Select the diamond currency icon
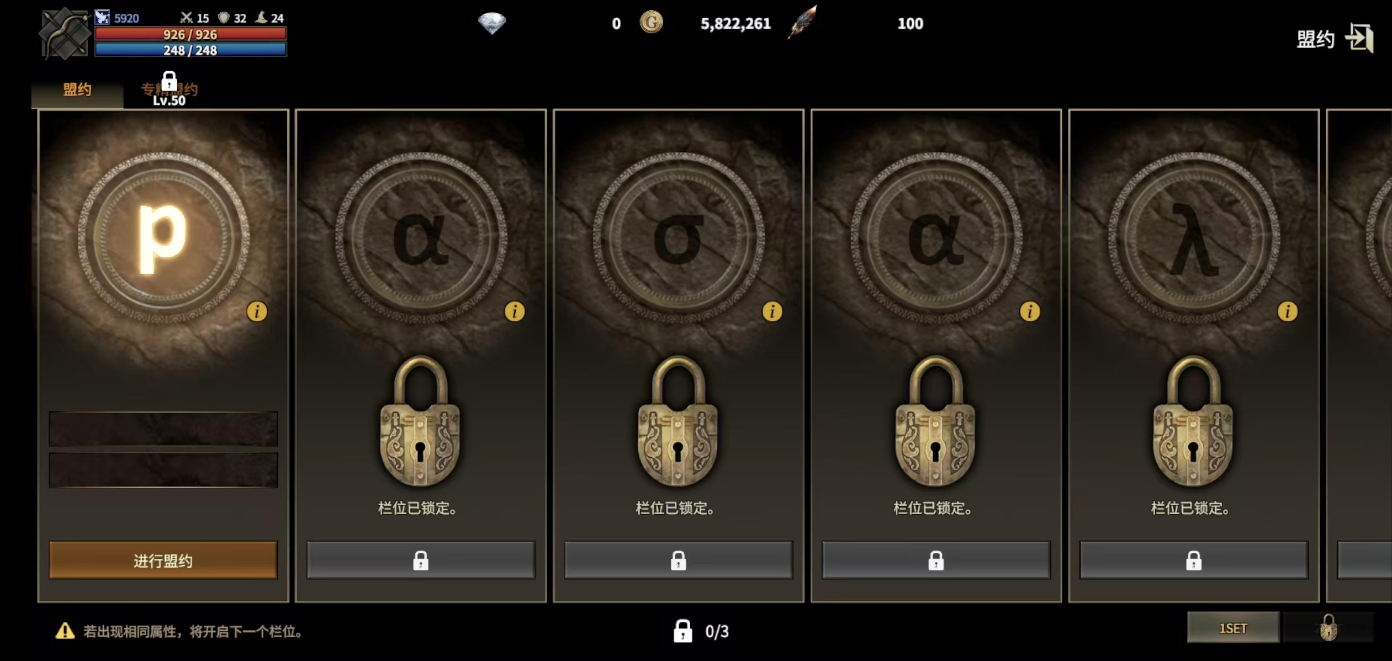Viewport: 1392px width, 661px height. coord(491,23)
